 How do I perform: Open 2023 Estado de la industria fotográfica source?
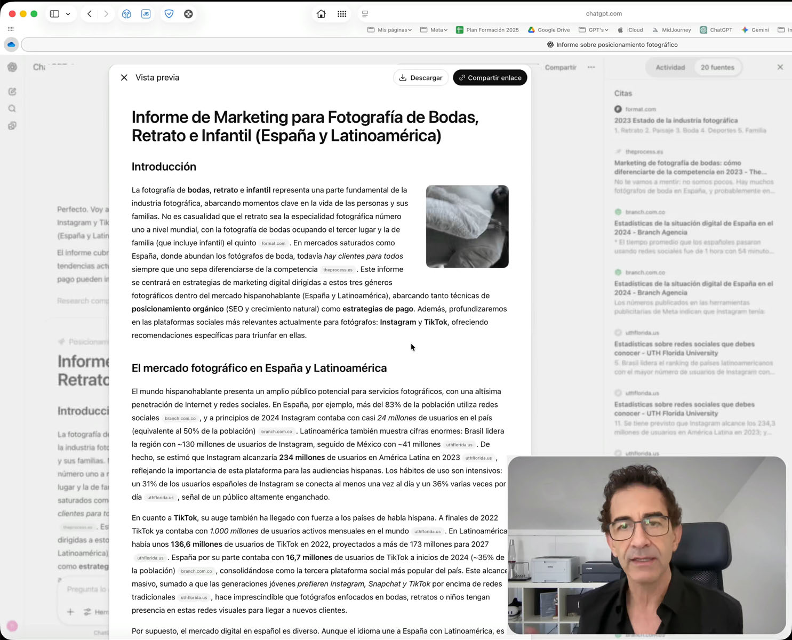pyautogui.click(x=676, y=121)
